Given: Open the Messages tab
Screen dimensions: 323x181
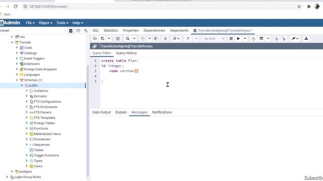Looking at the screenshot, I should point(139,112).
